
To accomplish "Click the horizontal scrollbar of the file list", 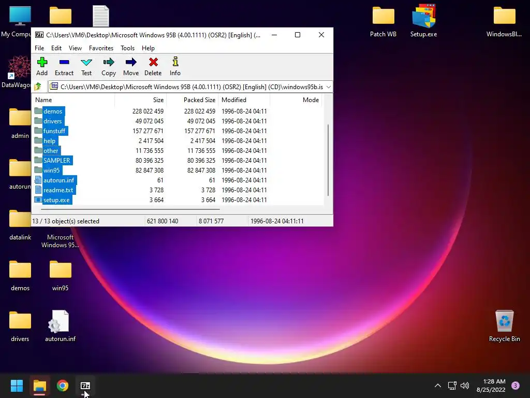I will point(130,209).
